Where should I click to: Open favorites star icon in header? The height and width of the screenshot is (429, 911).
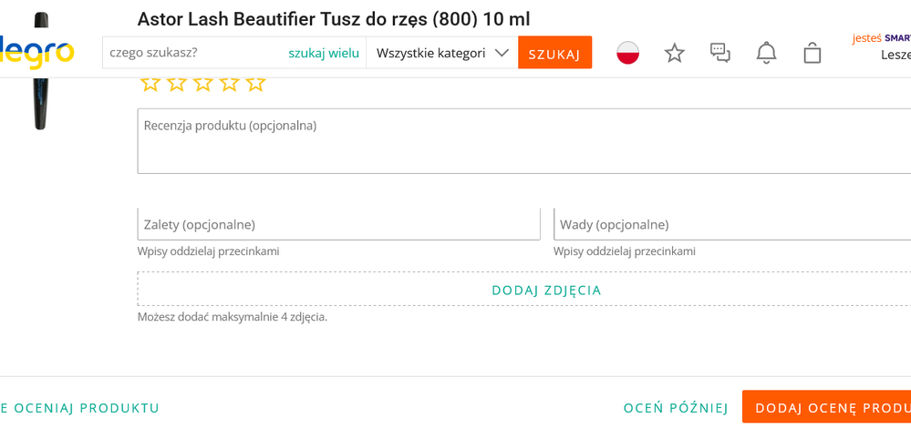[x=675, y=53]
